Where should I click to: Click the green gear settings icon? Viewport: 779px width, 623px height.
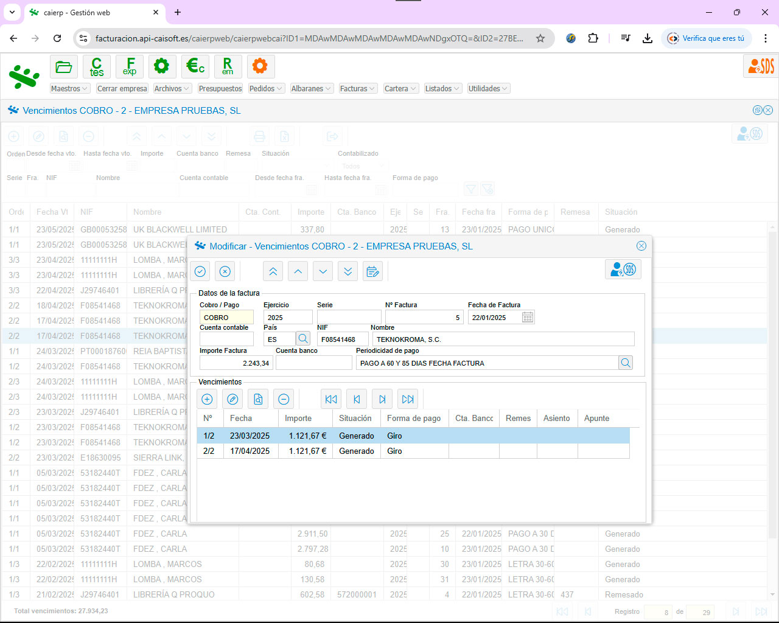click(162, 66)
